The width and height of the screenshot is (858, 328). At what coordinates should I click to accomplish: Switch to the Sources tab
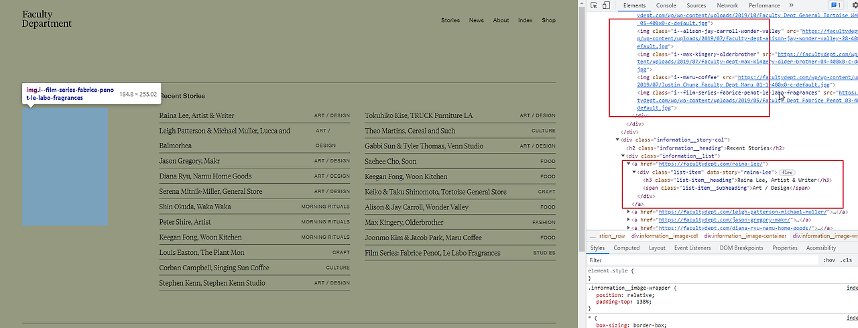pos(696,5)
